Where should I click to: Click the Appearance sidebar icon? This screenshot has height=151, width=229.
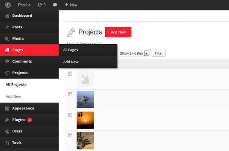pos(7,109)
